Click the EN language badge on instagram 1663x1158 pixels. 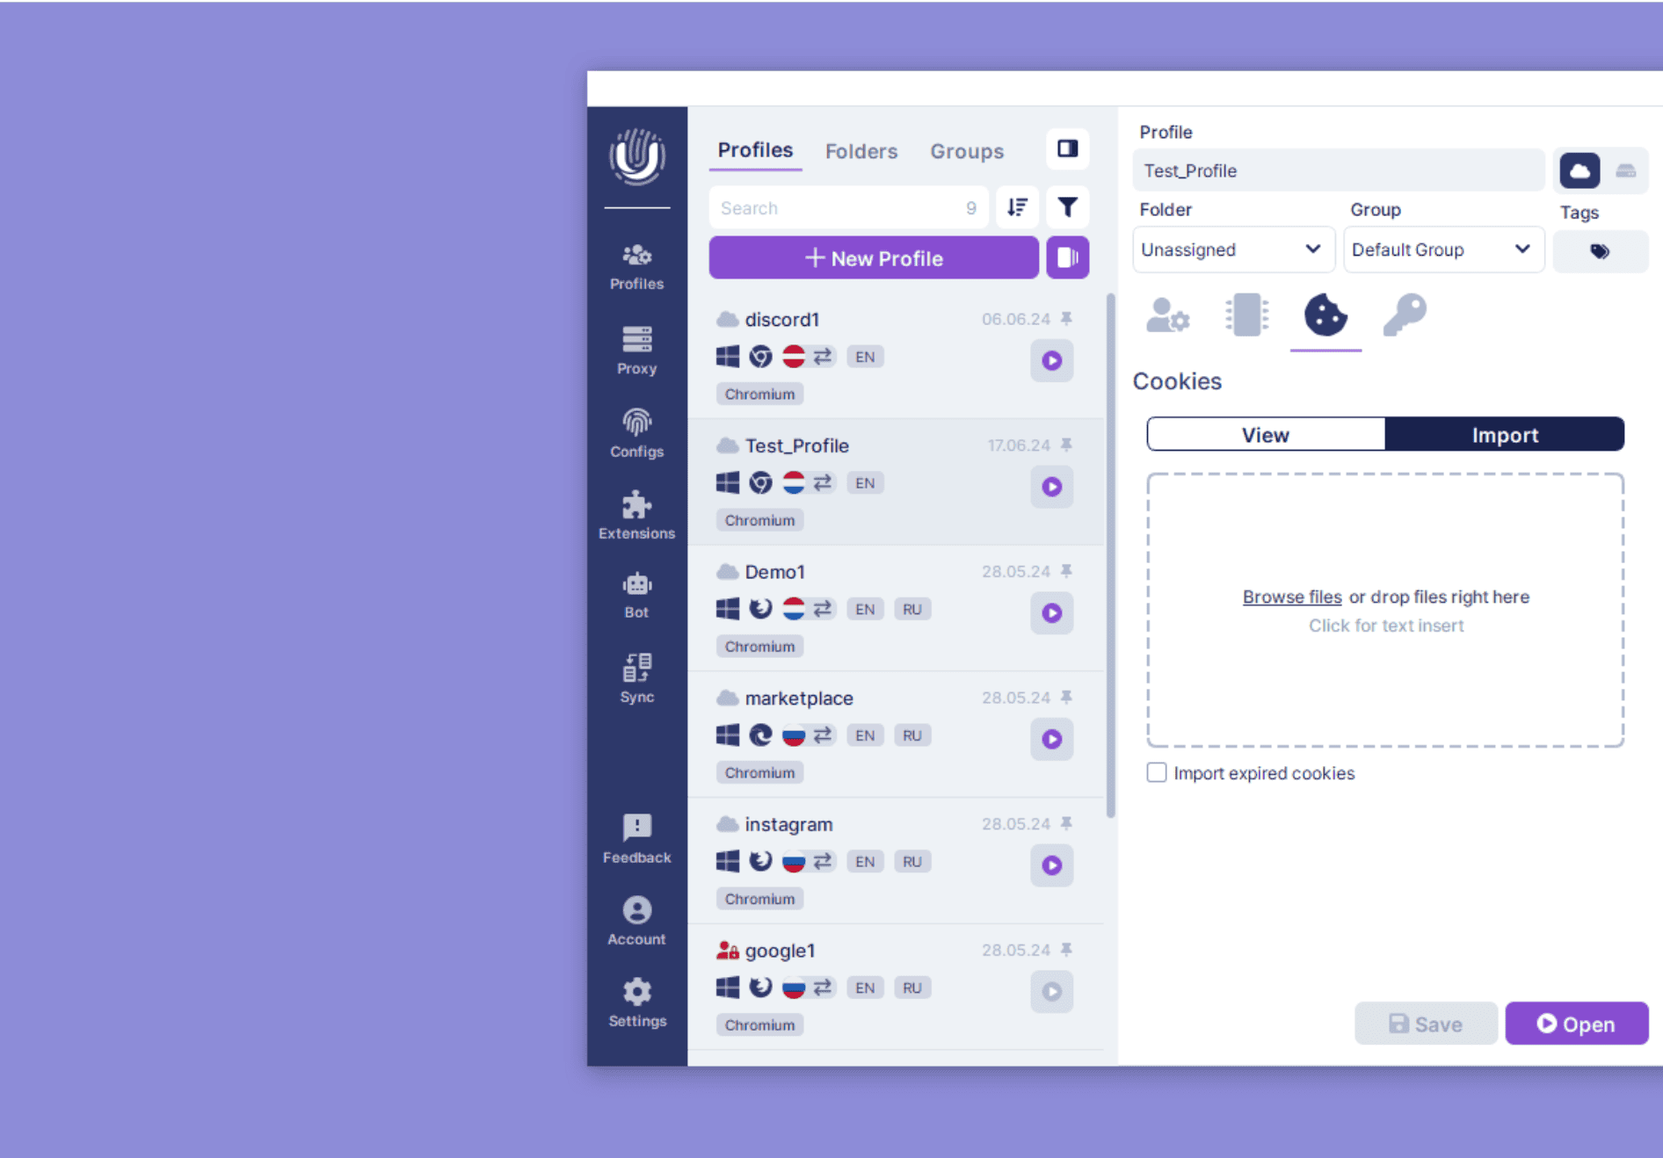click(865, 861)
